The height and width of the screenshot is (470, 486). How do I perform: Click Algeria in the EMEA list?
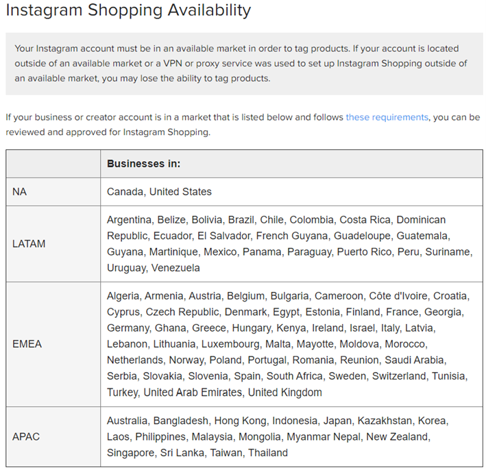click(123, 296)
